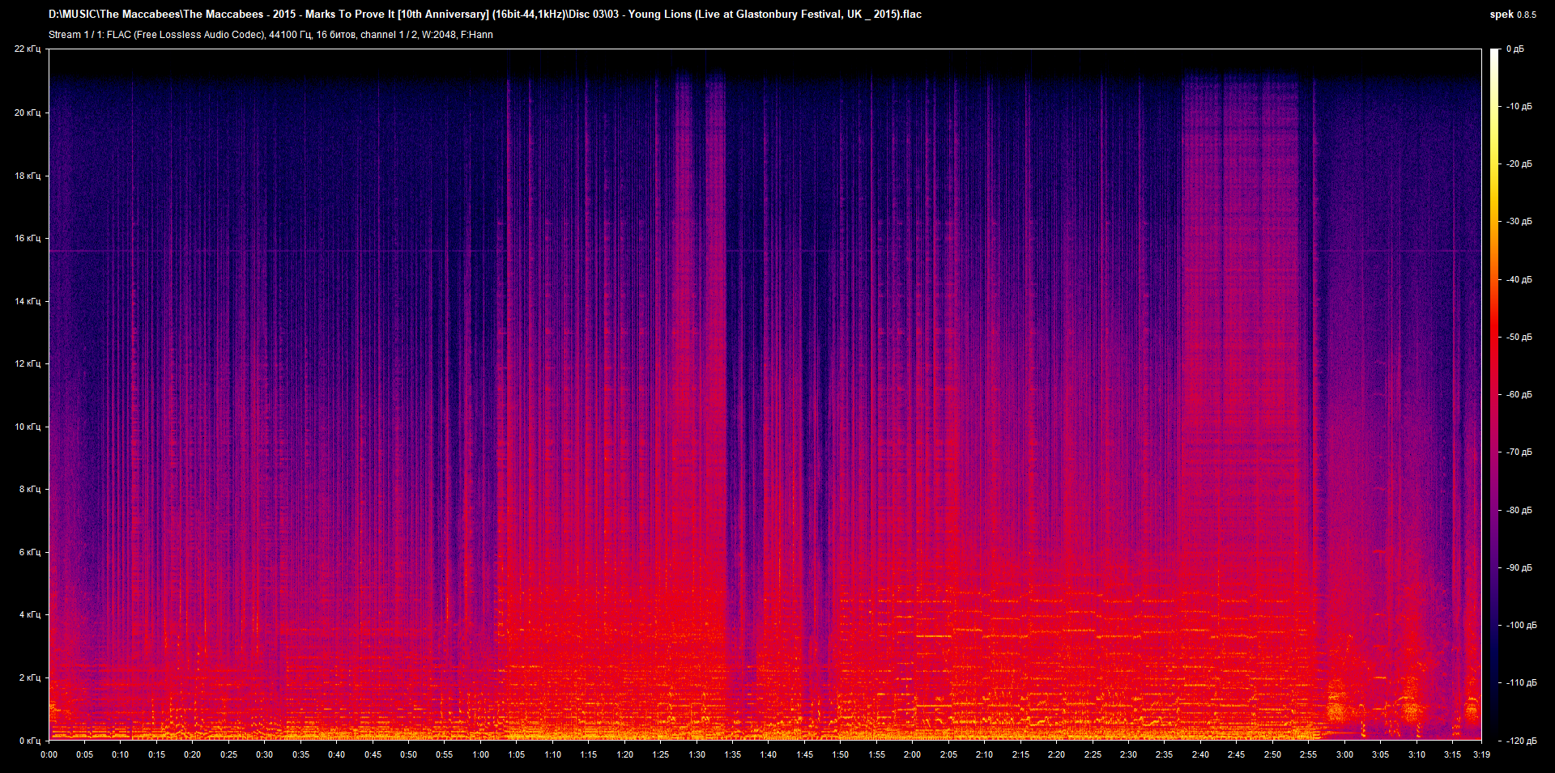Click the 22 кГц frequency label
Image resolution: width=1555 pixels, height=773 pixels.
tap(28, 49)
